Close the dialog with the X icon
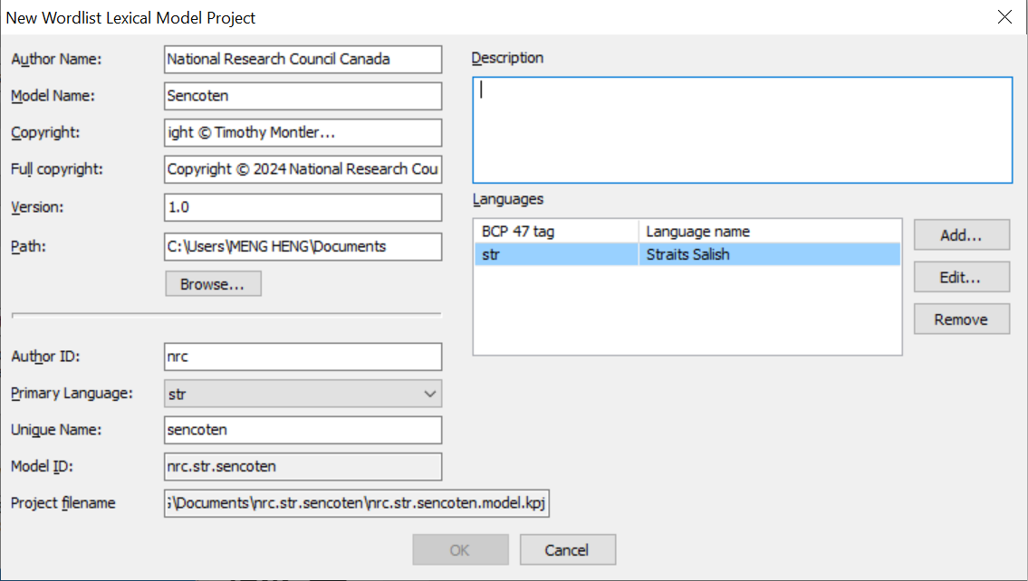The width and height of the screenshot is (1028, 581). coord(1004,17)
